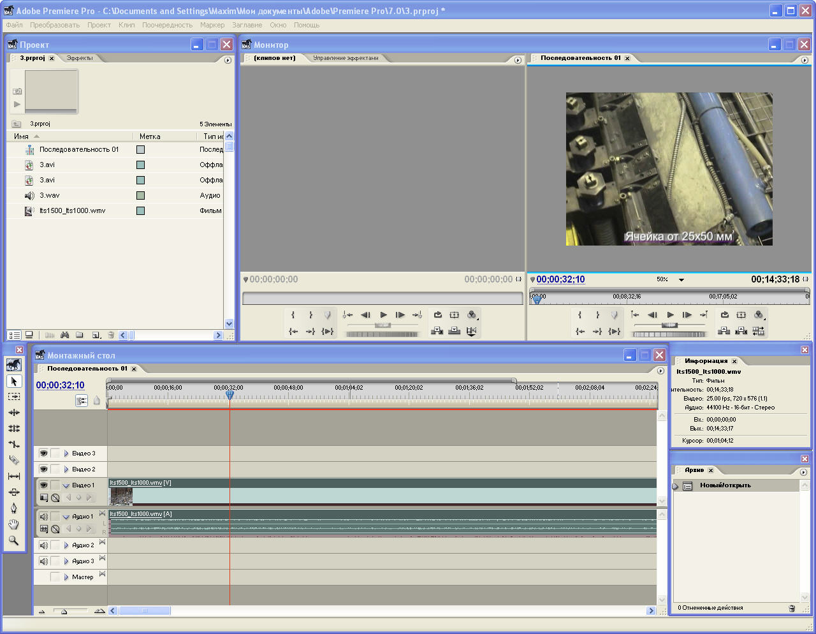
Task: Mute the Аудио 2 track speaker
Action: point(43,545)
